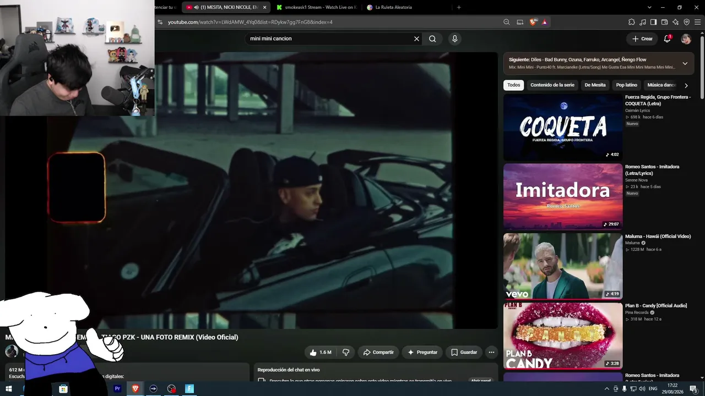
Task: Click the Plan B - Candy [Official Audio] title
Action: point(656,306)
